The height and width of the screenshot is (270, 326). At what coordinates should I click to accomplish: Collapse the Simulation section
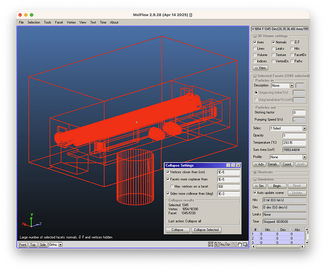tap(255, 179)
